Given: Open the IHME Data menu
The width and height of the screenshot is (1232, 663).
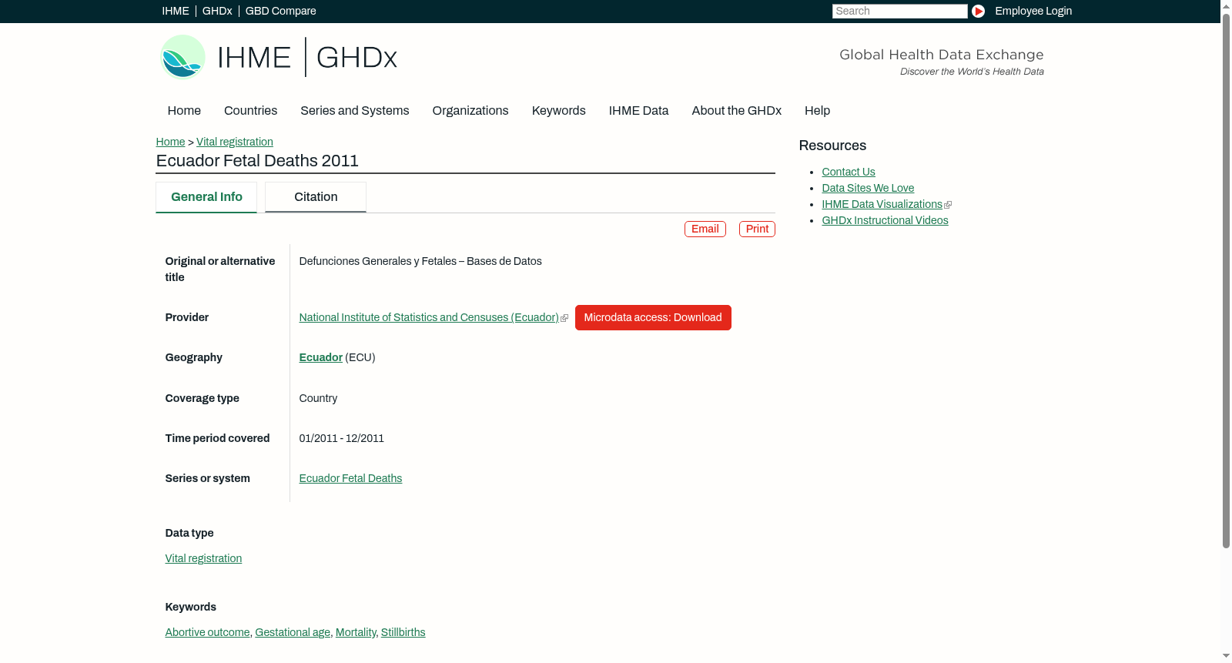Looking at the screenshot, I should point(638,110).
